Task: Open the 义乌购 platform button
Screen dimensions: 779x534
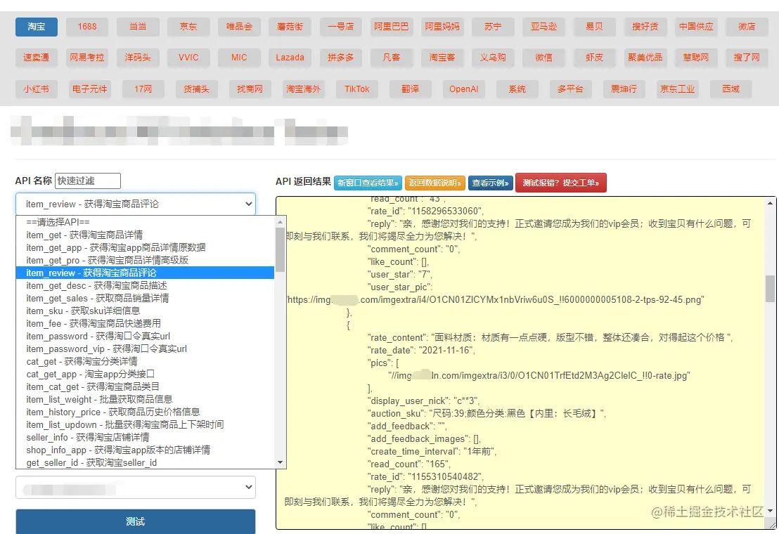Action: 493,58
